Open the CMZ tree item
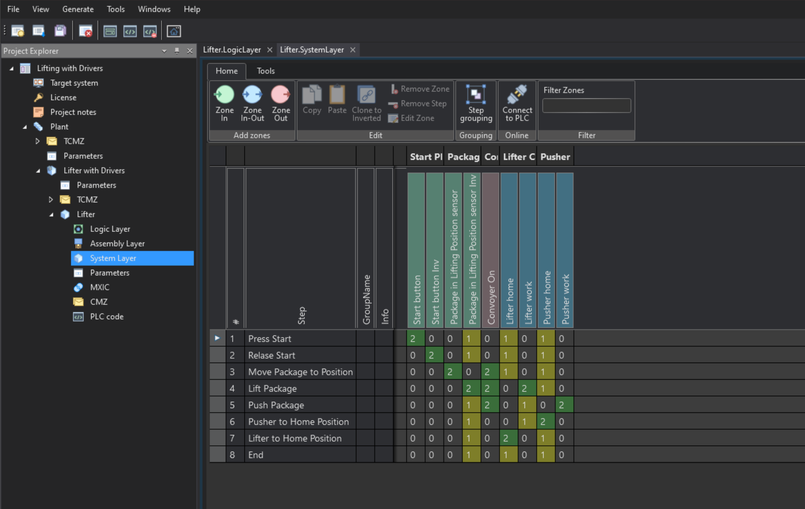 (x=99, y=302)
